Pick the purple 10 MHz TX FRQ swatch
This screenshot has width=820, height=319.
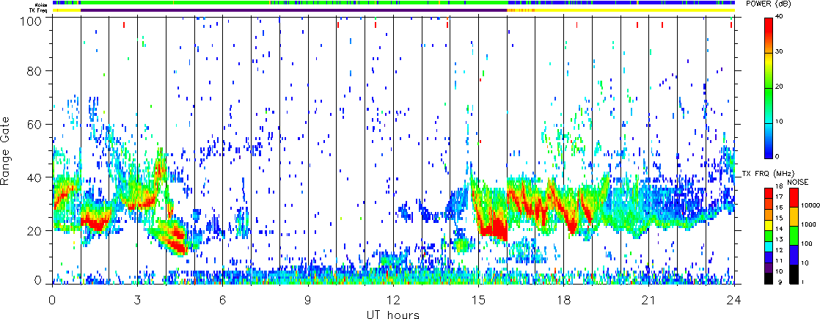(x=769, y=268)
